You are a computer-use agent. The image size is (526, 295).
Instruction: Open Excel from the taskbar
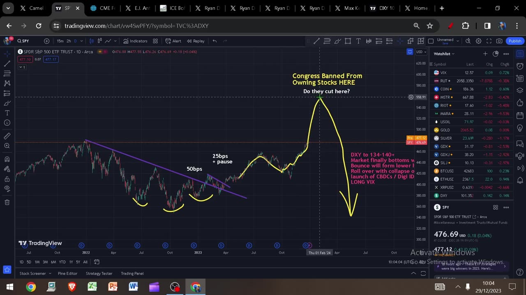pos(92,287)
